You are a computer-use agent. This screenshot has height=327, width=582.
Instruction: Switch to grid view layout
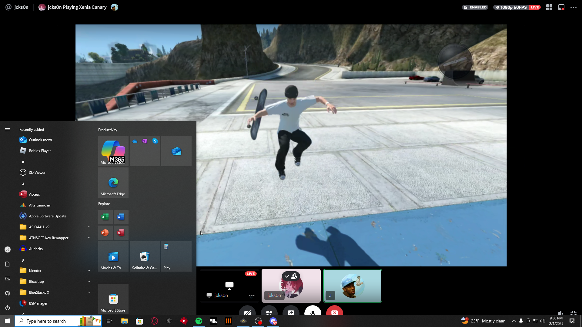[549, 7]
